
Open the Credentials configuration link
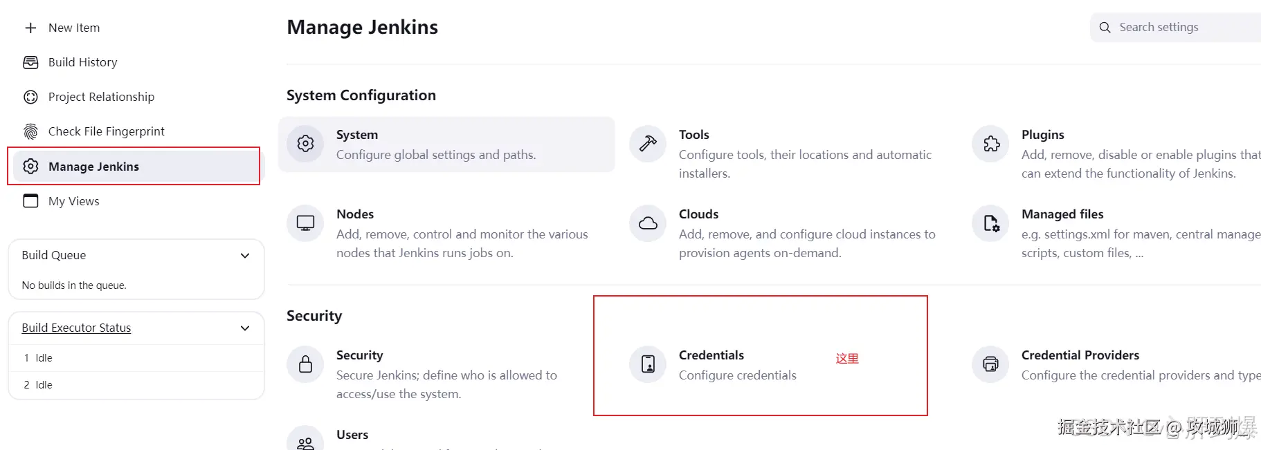click(711, 355)
